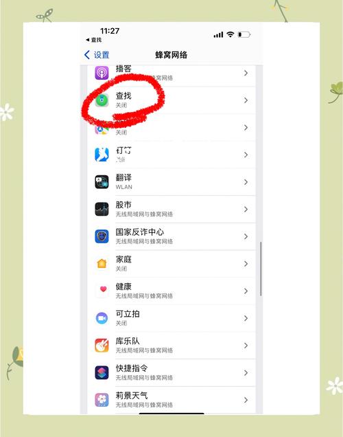The image size is (343, 437).
Task: Tap the green Find My app icon
Action: (x=102, y=100)
